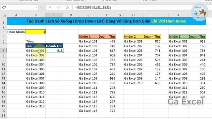Image resolution: width=212 pixels, height=119 pixels.
Task: Select the 'Gà Excel 201' cell
Action: pos(133,41)
